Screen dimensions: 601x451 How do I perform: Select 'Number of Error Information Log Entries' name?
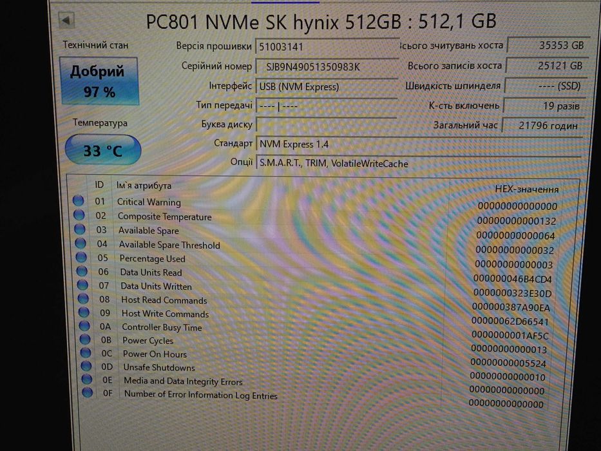click(x=201, y=394)
